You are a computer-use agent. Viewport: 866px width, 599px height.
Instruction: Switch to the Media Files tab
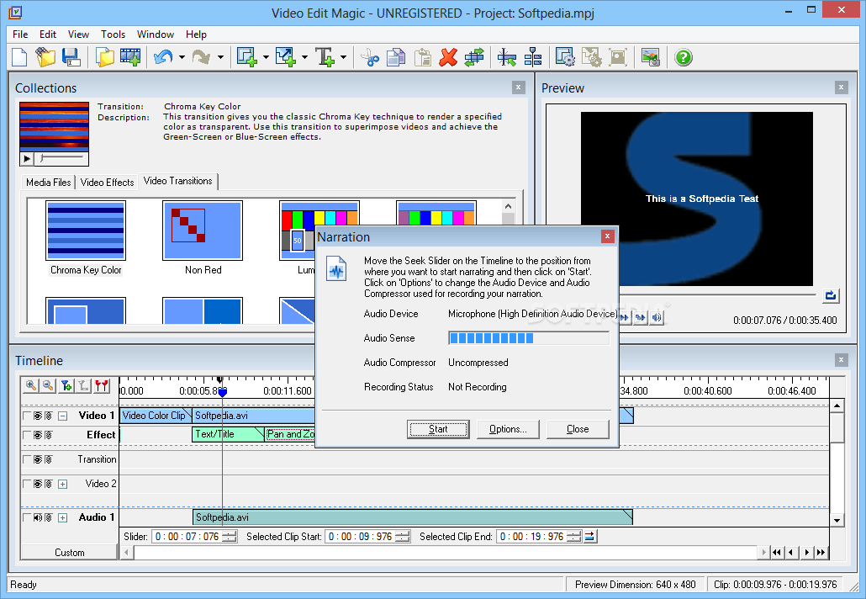(x=47, y=182)
